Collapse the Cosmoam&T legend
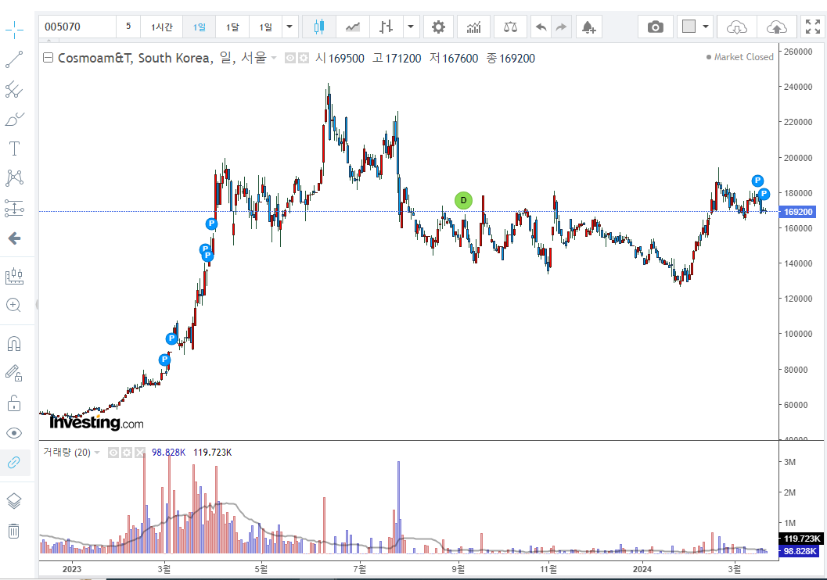 coord(48,58)
